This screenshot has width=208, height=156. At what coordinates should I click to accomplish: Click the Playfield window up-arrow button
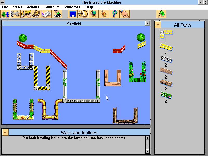point(147,23)
